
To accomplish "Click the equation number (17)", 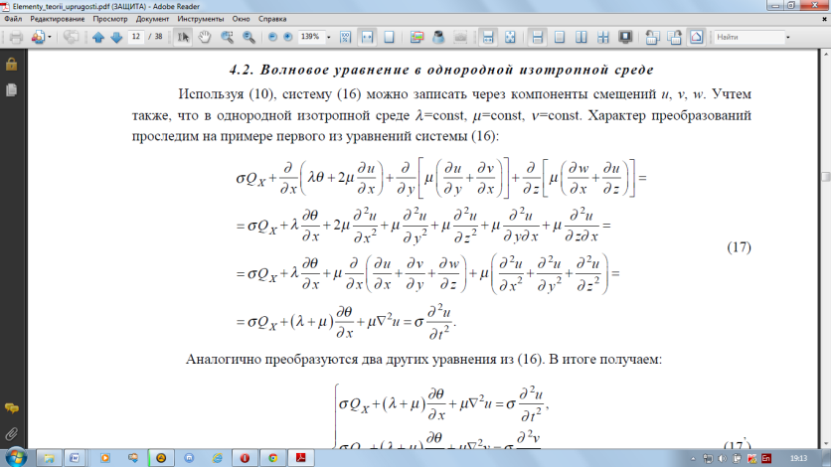I will 739,247.
